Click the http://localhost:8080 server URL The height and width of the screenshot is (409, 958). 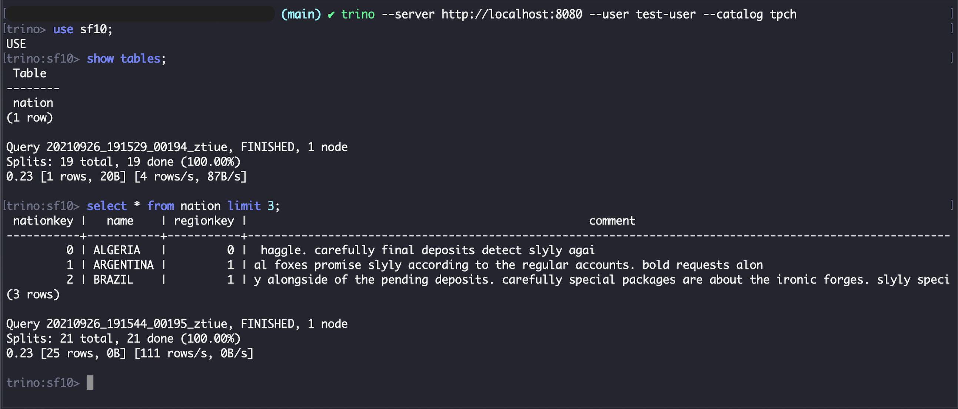[511, 14]
